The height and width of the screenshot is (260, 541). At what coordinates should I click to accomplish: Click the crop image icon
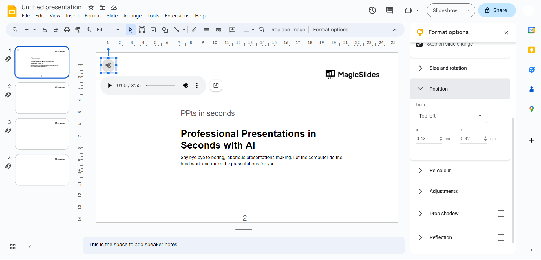click(x=246, y=30)
